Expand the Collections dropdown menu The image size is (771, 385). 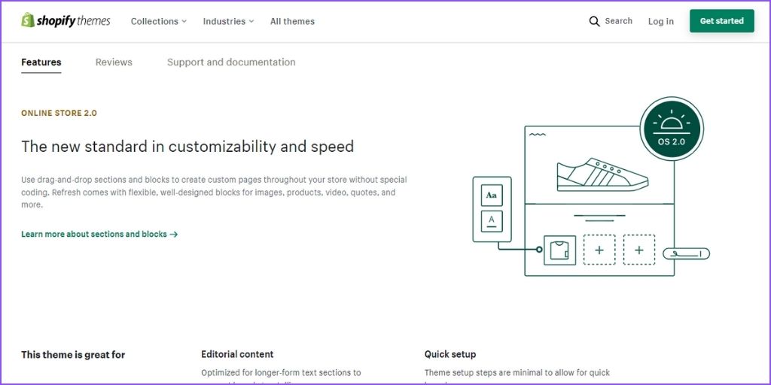pyautogui.click(x=159, y=21)
